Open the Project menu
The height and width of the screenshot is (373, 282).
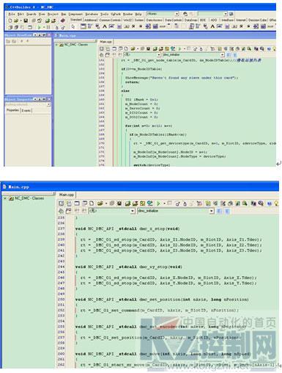(53, 14)
